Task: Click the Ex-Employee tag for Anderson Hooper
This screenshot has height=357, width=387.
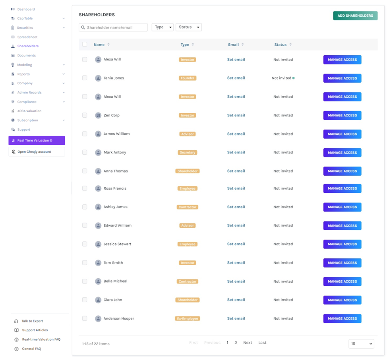Action: (x=188, y=318)
